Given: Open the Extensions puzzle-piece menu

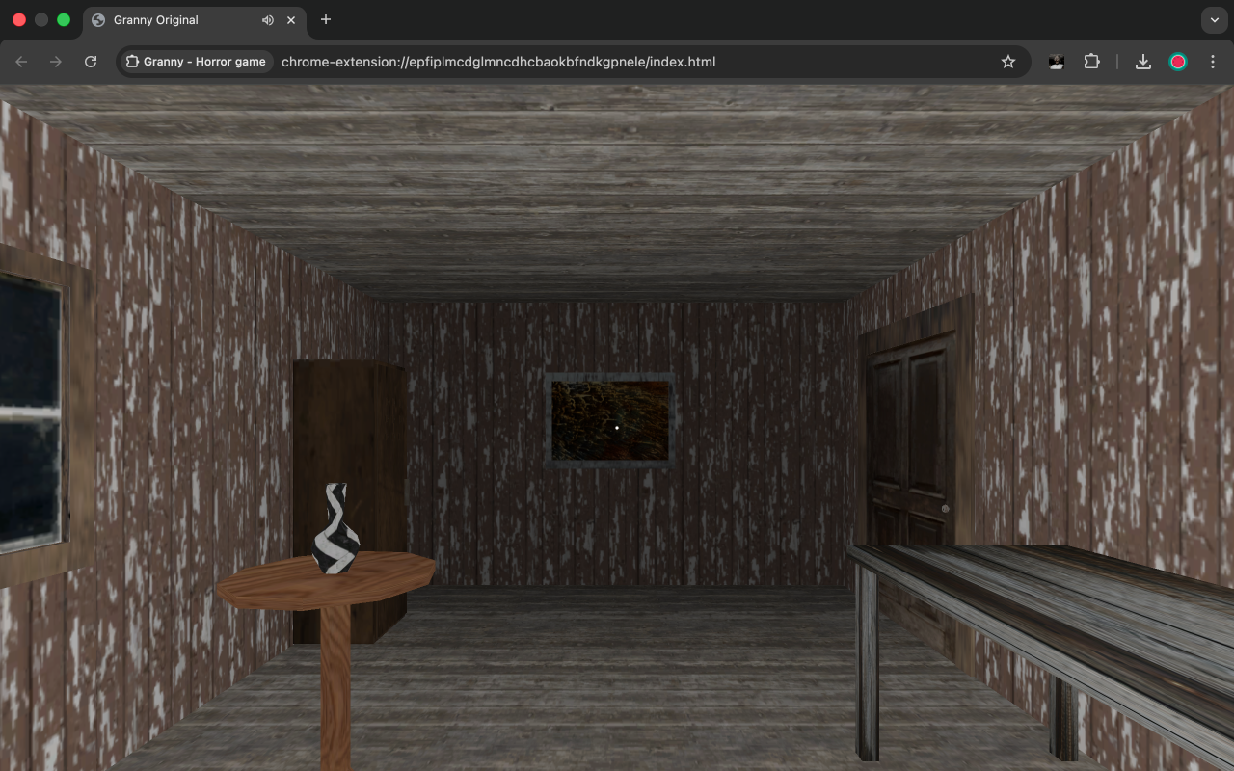Looking at the screenshot, I should point(1091,62).
